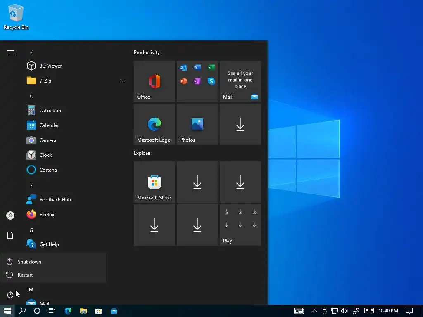Click the G letter header
This screenshot has height=317, width=423.
[31, 230]
